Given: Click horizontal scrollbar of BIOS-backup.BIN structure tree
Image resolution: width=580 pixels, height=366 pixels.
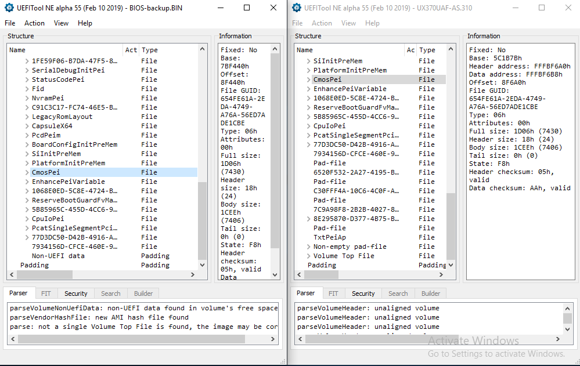Looking at the screenshot, I should pyautogui.click(x=45, y=275).
